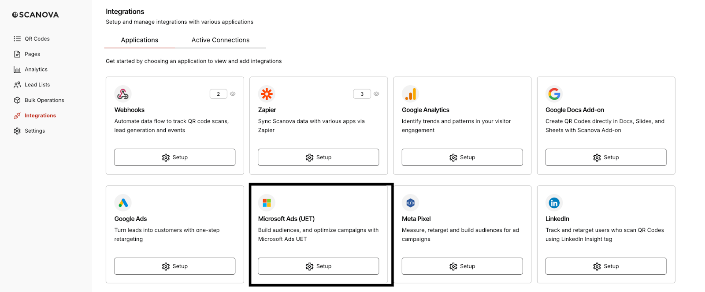705x292 pixels.
Task: Click Setup button for Meta Pixel
Action: click(462, 266)
